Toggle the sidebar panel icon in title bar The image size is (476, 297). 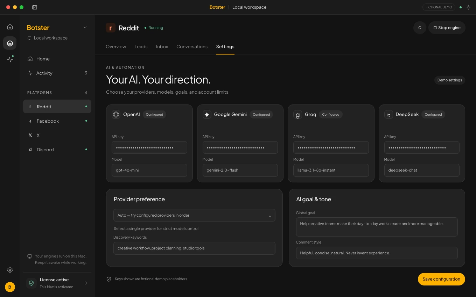point(35,7)
